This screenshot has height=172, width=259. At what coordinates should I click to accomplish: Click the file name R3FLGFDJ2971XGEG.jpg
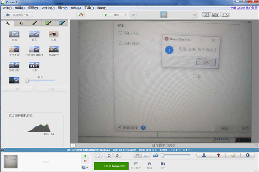click(96, 150)
